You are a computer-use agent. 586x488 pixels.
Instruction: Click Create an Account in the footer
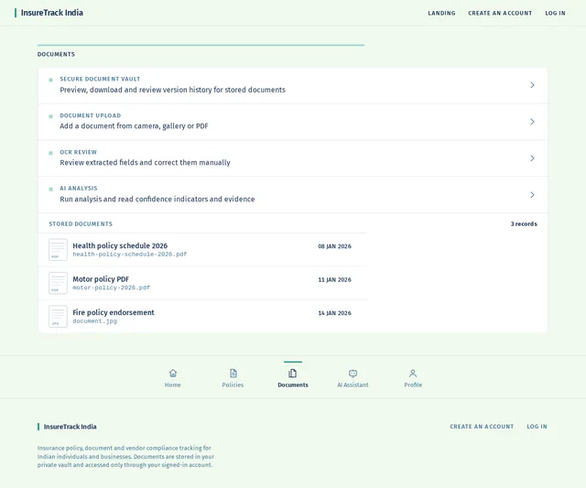tap(482, 427)
